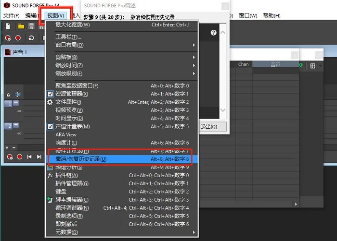Expand the 窗口布局 submenu

pyautogui.click(x=122, y=45)
